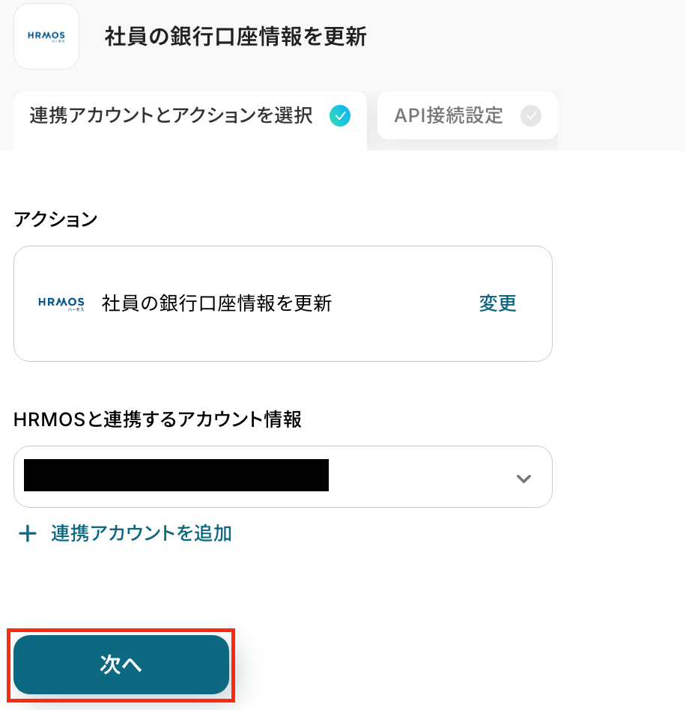Click the 変更 link to change action
Viewport: 686px width, 710px height.
[x=498, y=303]
